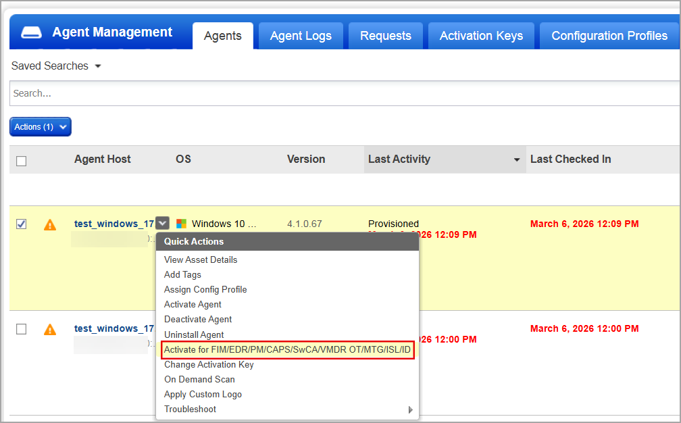Open the Saved Searches dropdown
681x423 pixels.
pyautogui.click(x=56, y=66)
